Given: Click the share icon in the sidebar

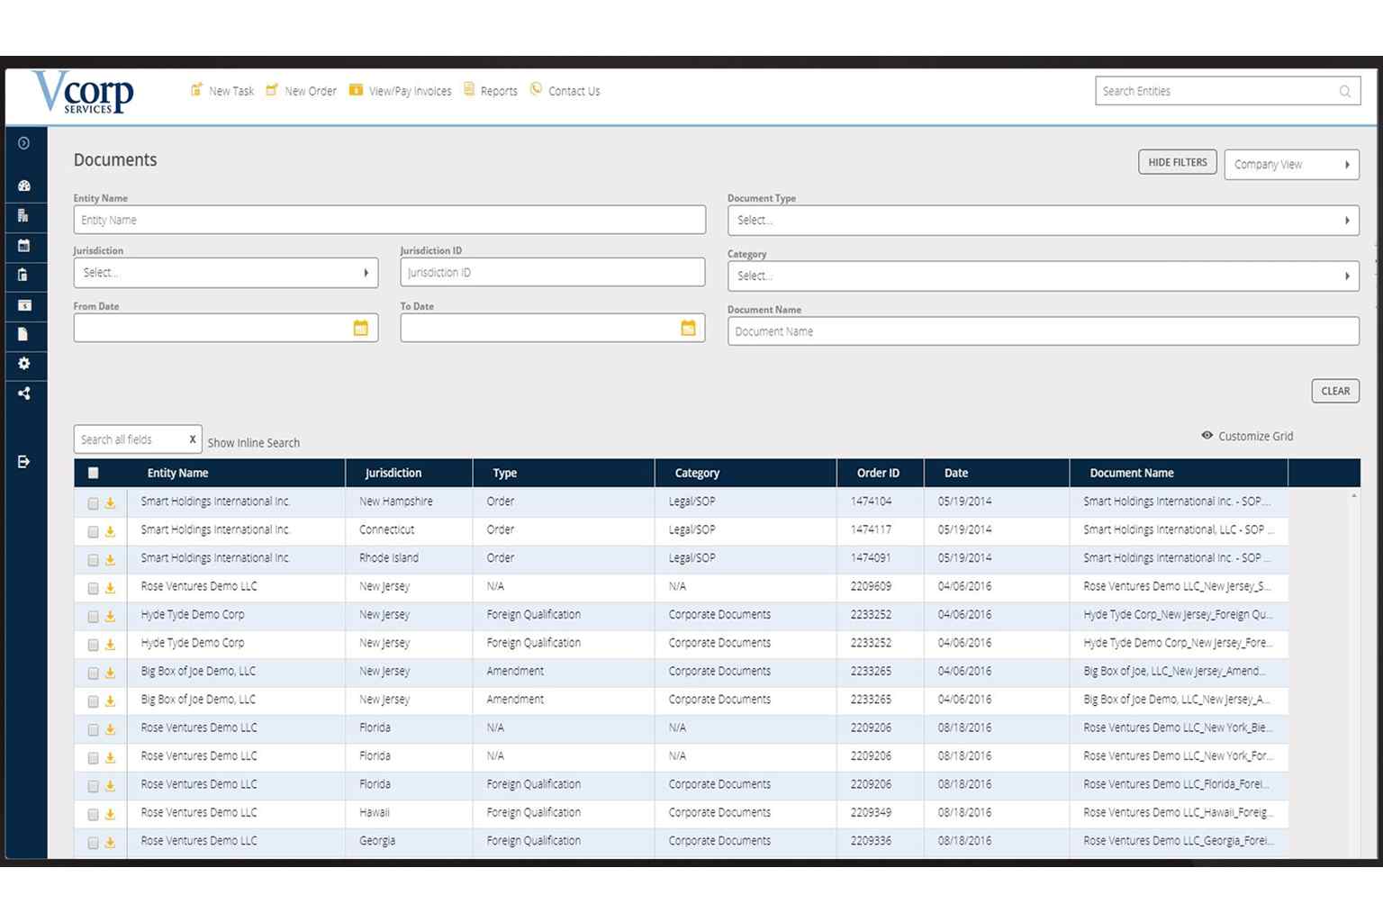Looking at the screenshot, I should (24, 393).
